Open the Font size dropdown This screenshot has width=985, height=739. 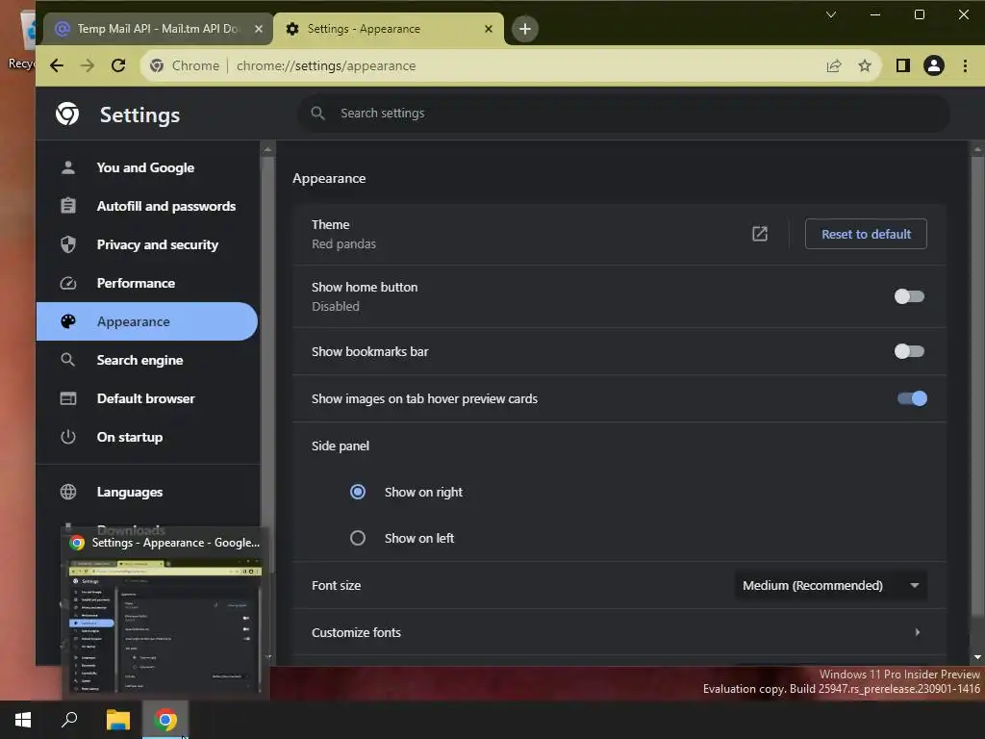(x=830, y=585)
